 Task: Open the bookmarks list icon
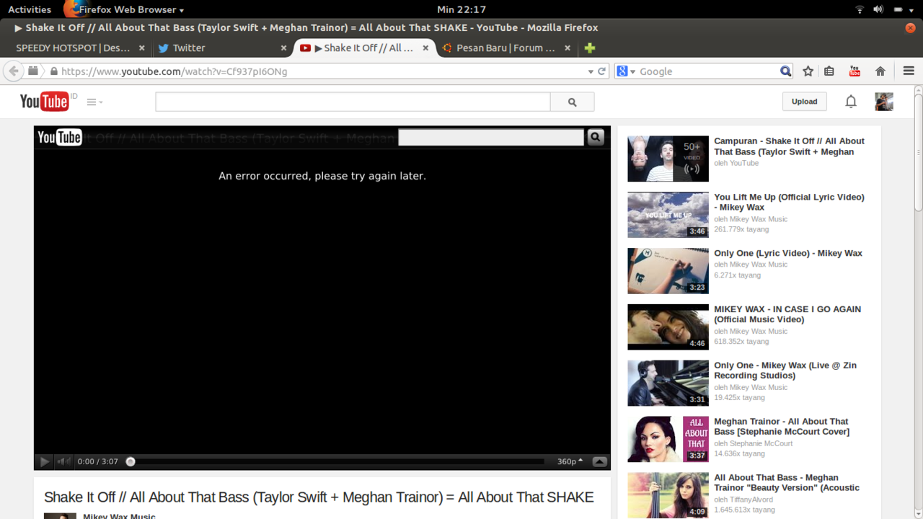point(829,71)
